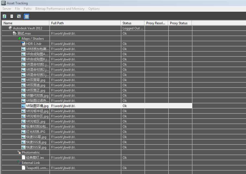Click full path of 测试.max
This screenshot has width=246, height=174.
[x=63, y=33]
